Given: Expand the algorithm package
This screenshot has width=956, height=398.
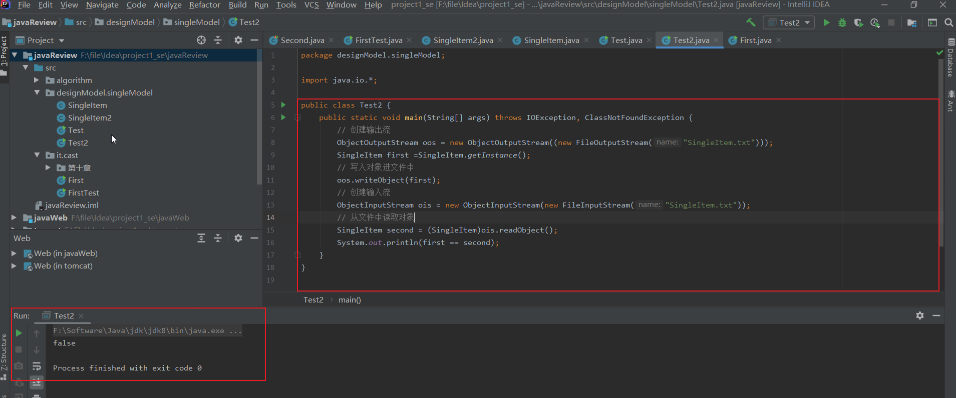Looking at the screenshot, I should pyautogui.click(x=37, y=80).
